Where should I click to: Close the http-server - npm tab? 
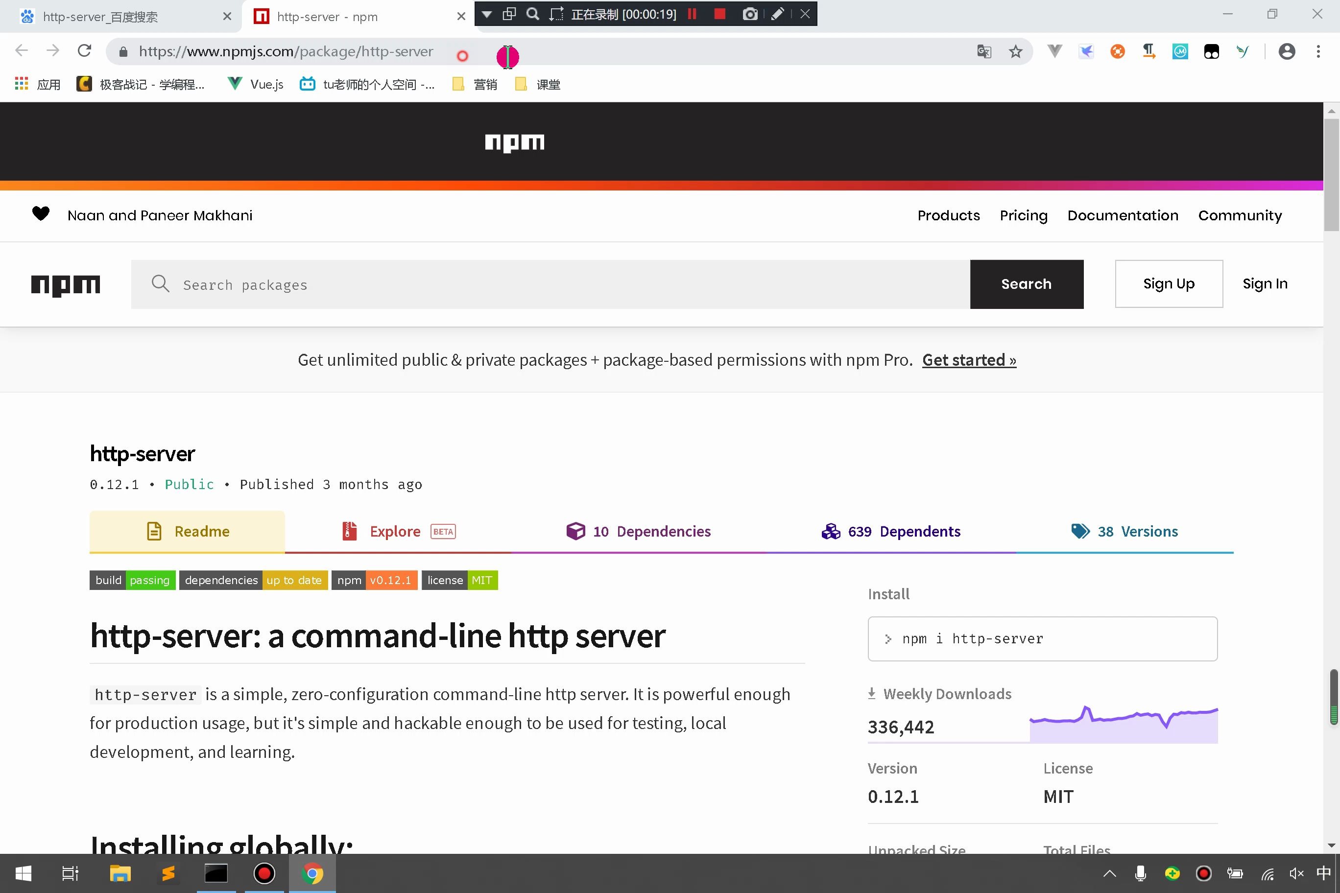pyautogui.click(x=461, y=17)
